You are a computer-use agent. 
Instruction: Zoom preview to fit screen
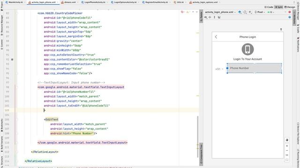coord(287,160)
